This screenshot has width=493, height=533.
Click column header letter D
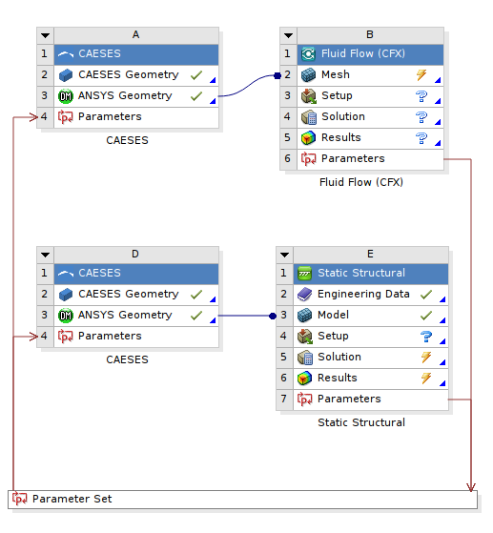click(135, 255)
